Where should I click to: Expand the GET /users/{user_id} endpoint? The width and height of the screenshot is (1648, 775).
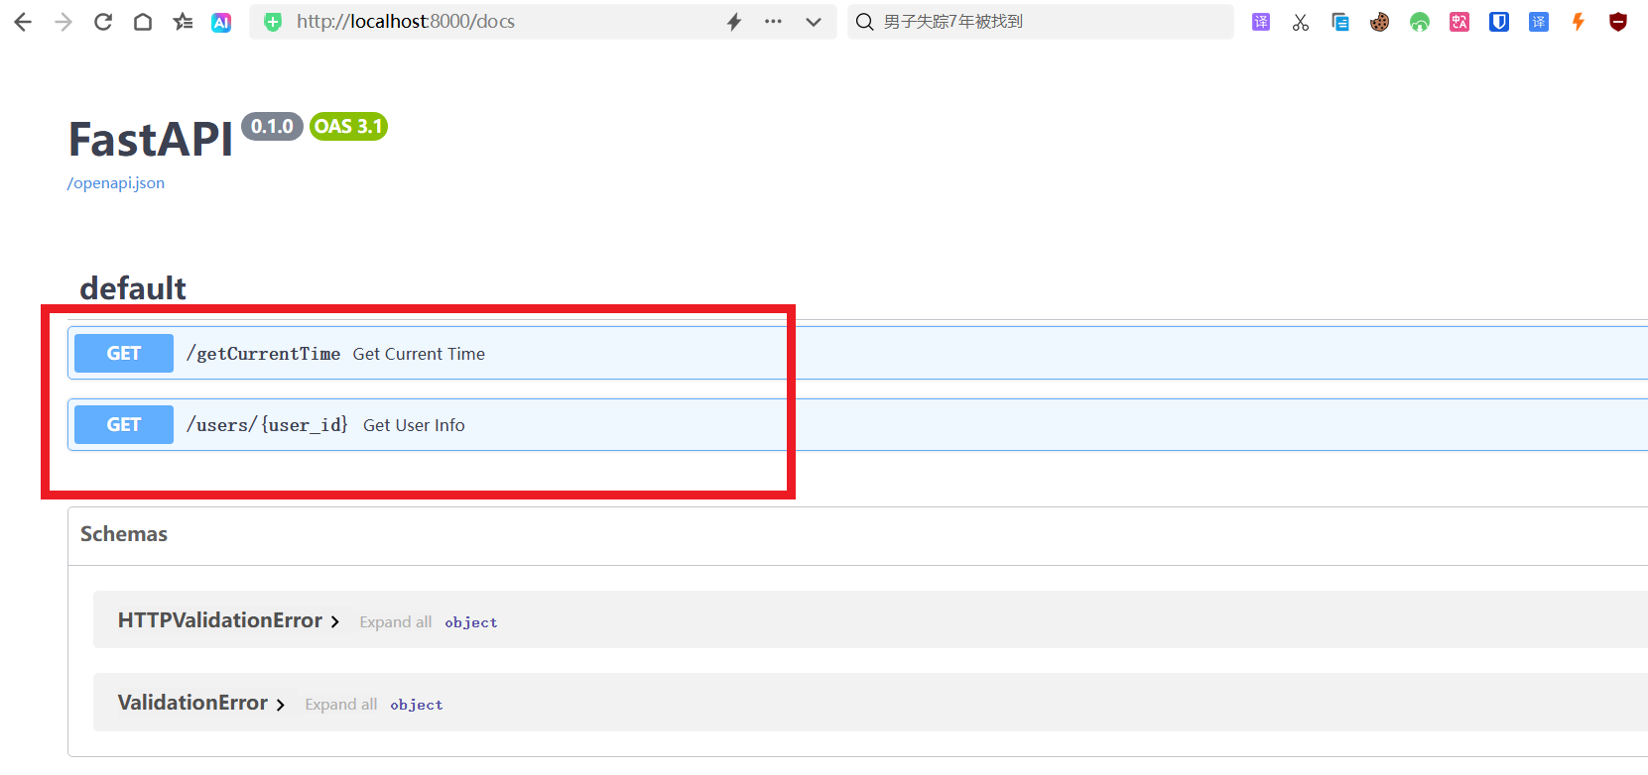(x=857, y=424)
